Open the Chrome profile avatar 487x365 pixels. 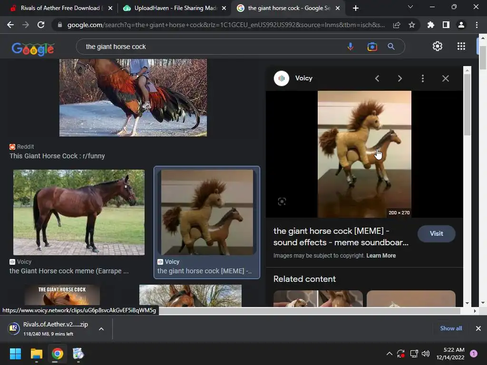(461, 25)
